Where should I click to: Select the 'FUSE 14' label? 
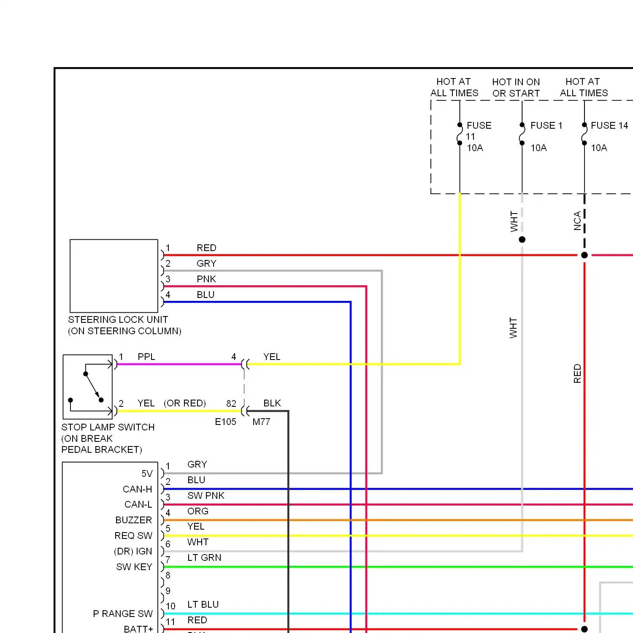coord(609,125)
